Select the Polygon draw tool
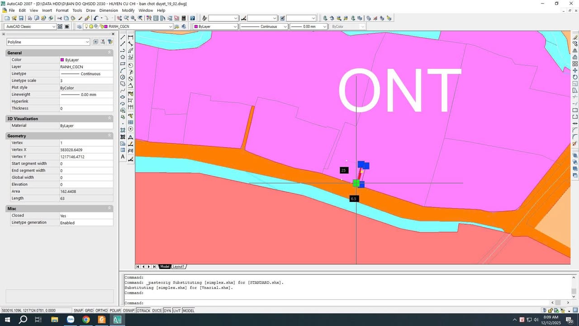The width and height of the screenshot is (579, 326). (x=123, y=57)
